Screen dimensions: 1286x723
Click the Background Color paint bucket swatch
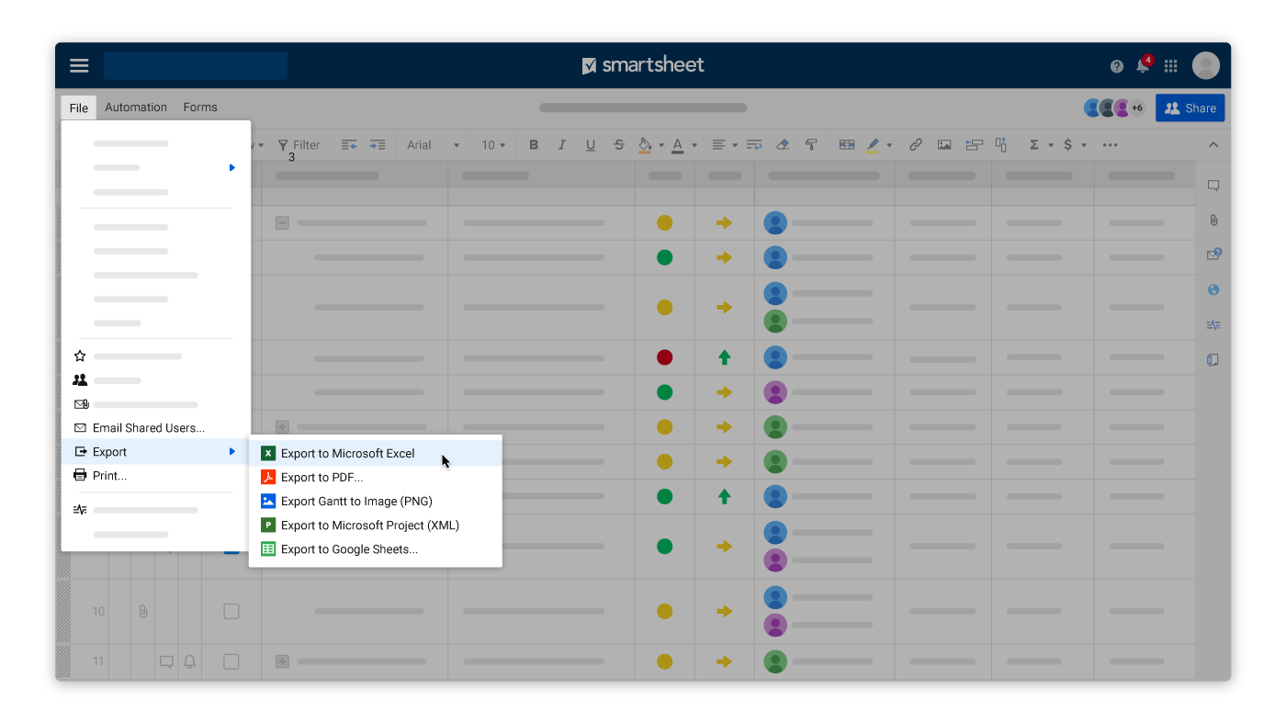coord(645,145)
